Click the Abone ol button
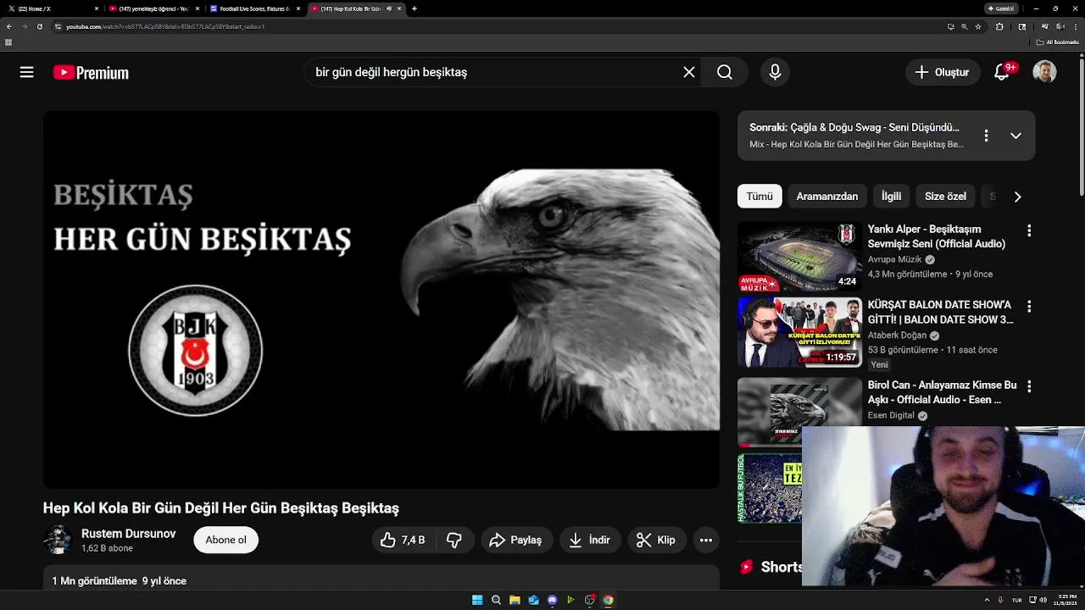The image size is (1085, 610). tap(225, 540)
